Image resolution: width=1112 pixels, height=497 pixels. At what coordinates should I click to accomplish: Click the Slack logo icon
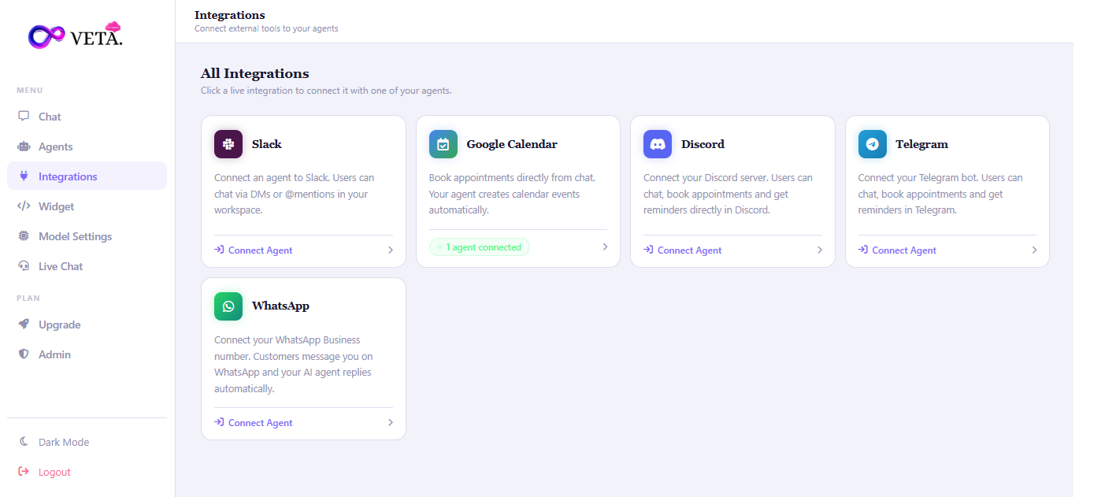pos(228,144)
